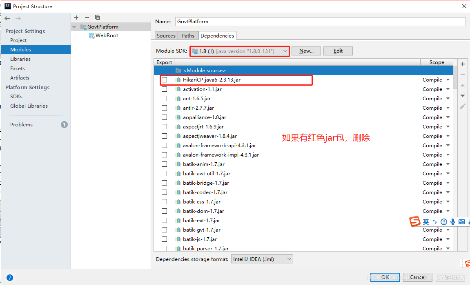
Task: Check Export for batik-css-1.7.jar
Action: point(164,201)
